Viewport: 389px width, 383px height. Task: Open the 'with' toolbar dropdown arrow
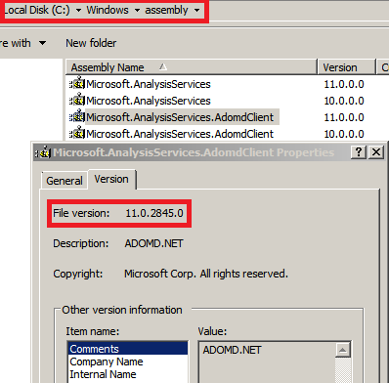42,43
